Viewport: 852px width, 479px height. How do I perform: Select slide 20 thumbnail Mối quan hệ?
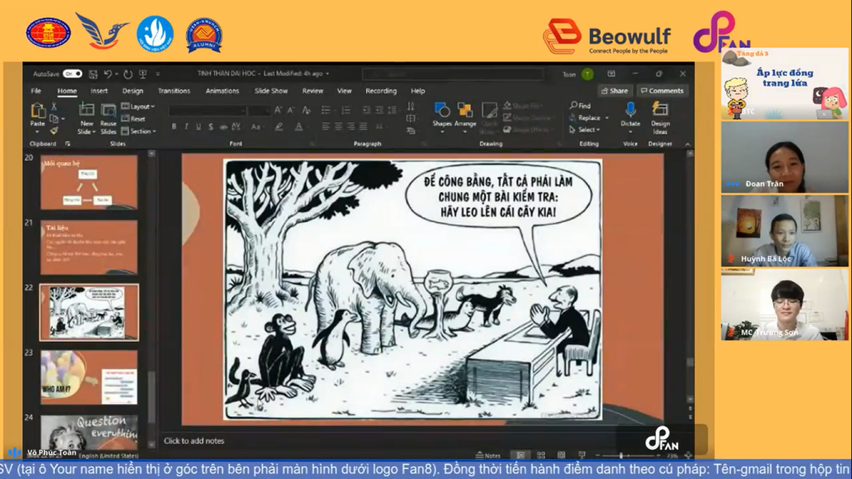(x=88, y=182)
